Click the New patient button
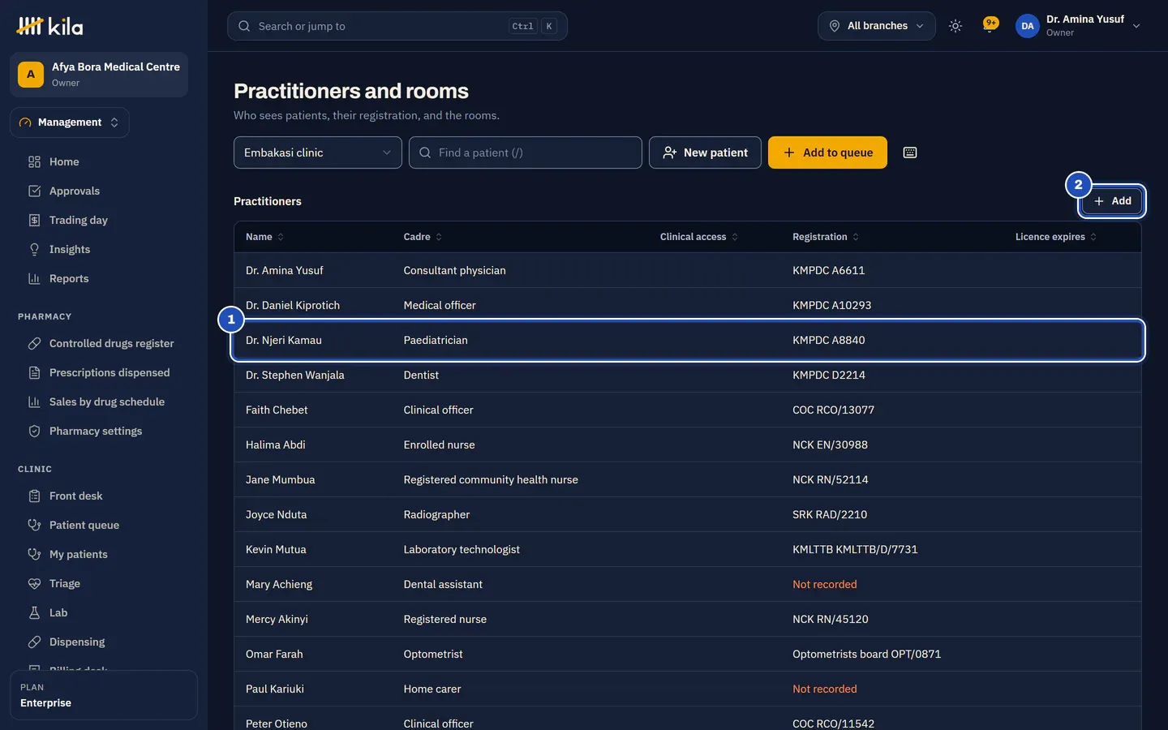 tap(705, 152)
